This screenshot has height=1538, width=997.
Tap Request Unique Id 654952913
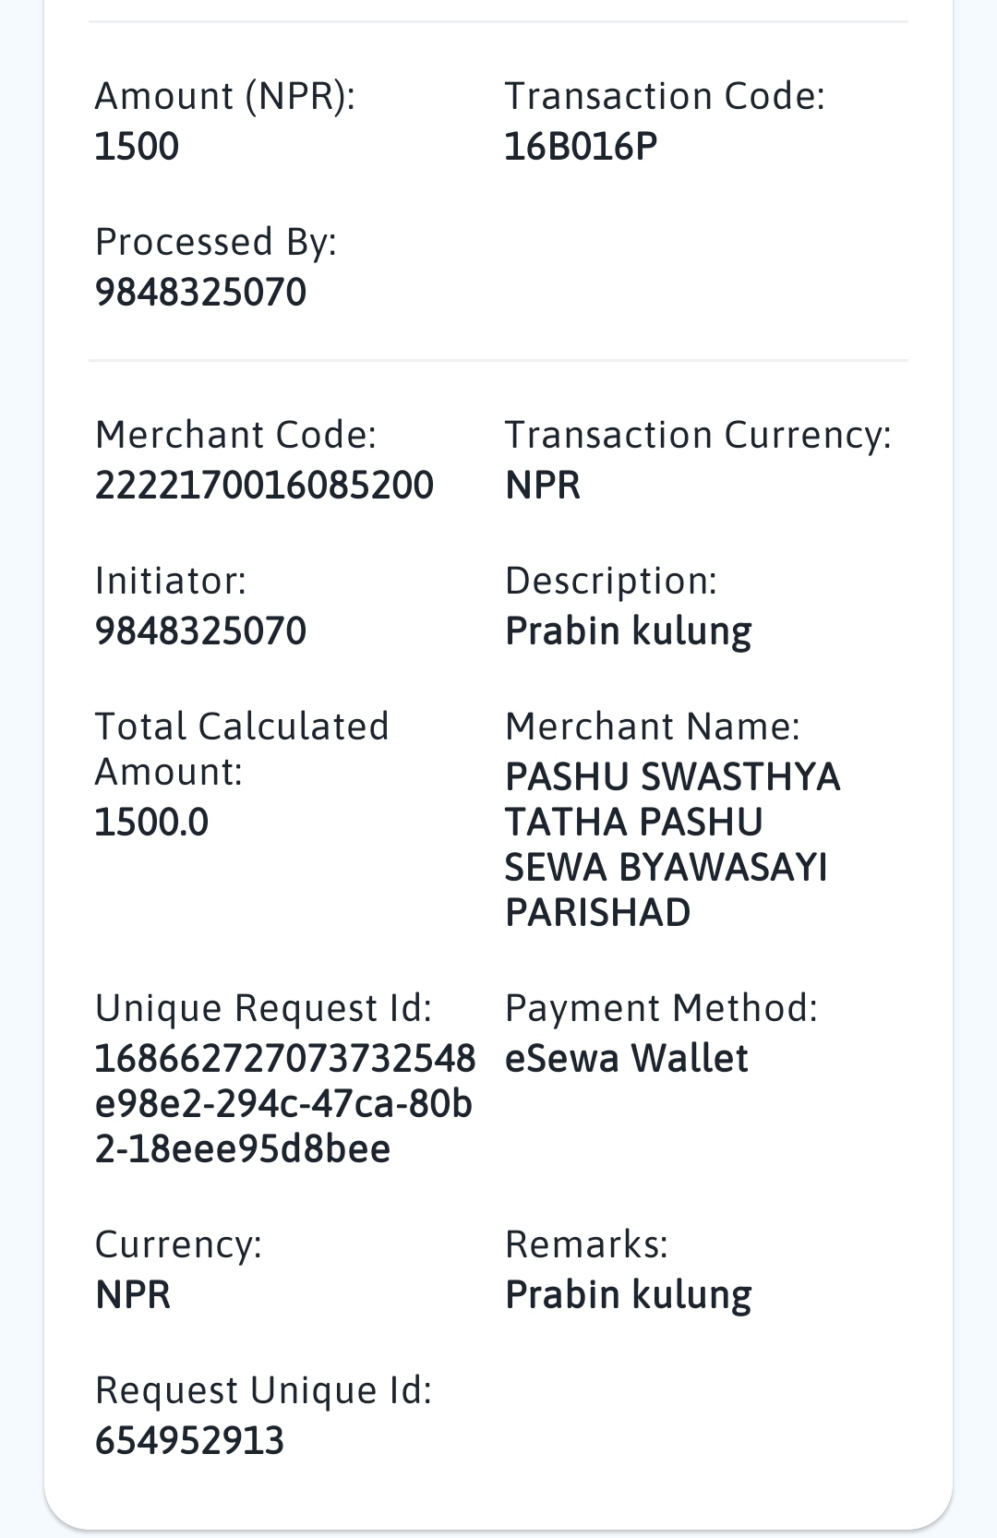(x=189, y=1441)
